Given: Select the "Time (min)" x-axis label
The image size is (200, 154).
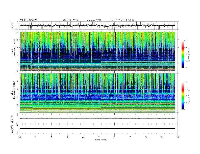Looking at the screenshot, I should [x=101, y=140].
